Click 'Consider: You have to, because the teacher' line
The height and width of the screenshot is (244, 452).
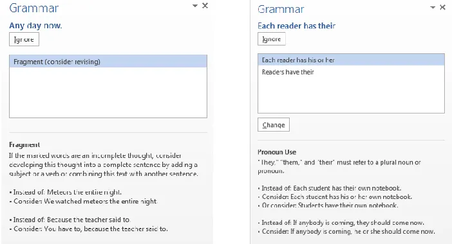click(88, 229)
